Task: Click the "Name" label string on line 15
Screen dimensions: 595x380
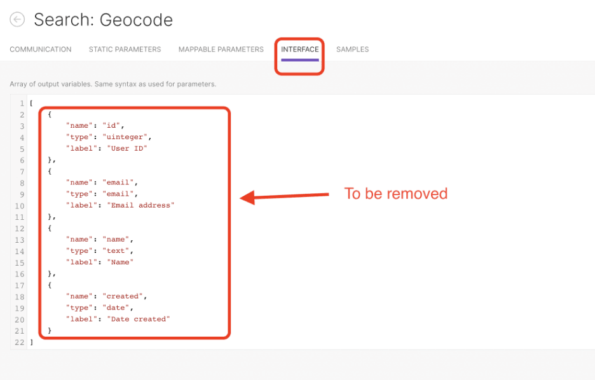Action: click(x=120, y=262)
